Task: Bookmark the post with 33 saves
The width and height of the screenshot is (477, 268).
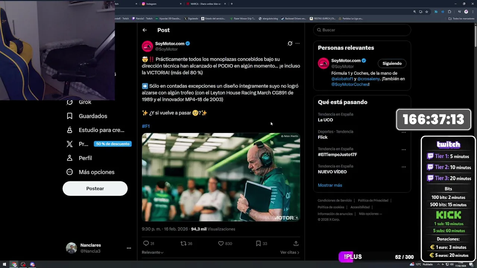Action: tap(262, 243)
